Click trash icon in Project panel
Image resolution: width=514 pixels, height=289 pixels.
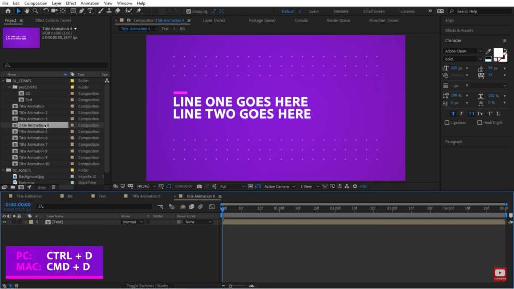coord(53,187)
